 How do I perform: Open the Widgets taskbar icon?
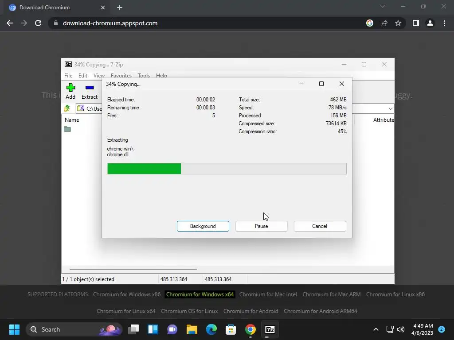(153, 329)
